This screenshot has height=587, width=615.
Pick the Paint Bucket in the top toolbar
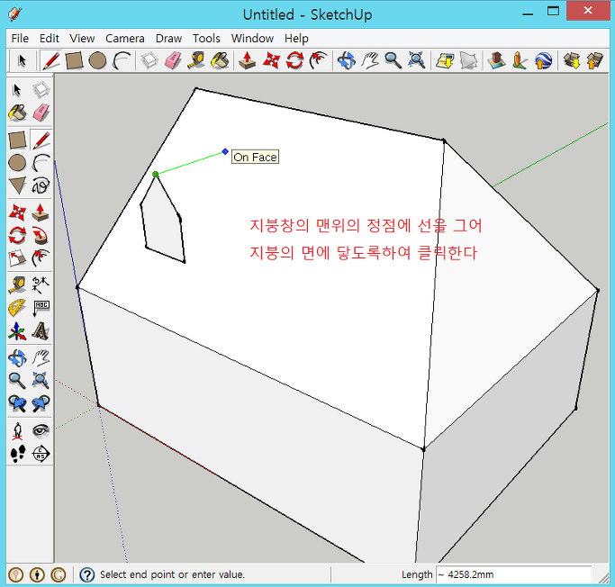pos(220,61)
